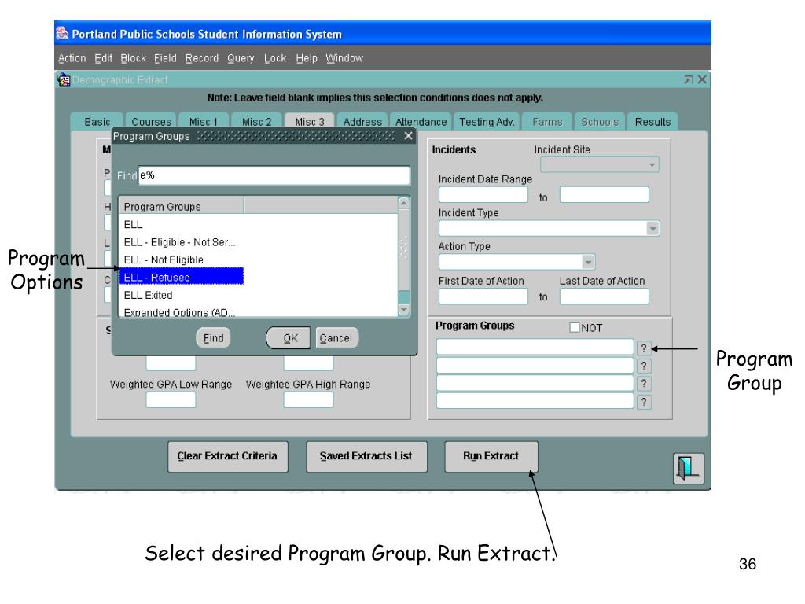The image size is (805, 604).
Task: Click Weighted GPA High Range field
Action: (308, 400)
